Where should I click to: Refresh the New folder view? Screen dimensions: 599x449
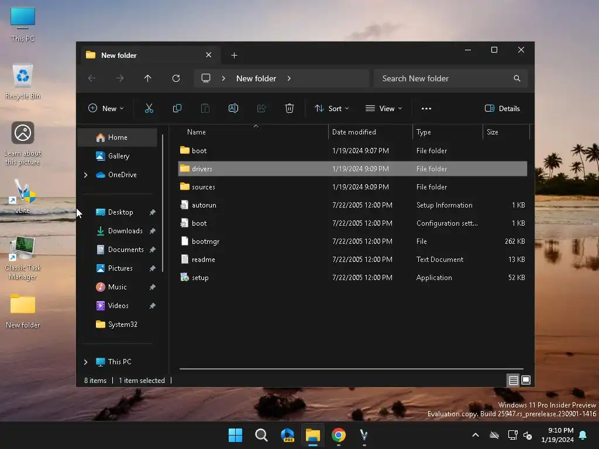175,78
